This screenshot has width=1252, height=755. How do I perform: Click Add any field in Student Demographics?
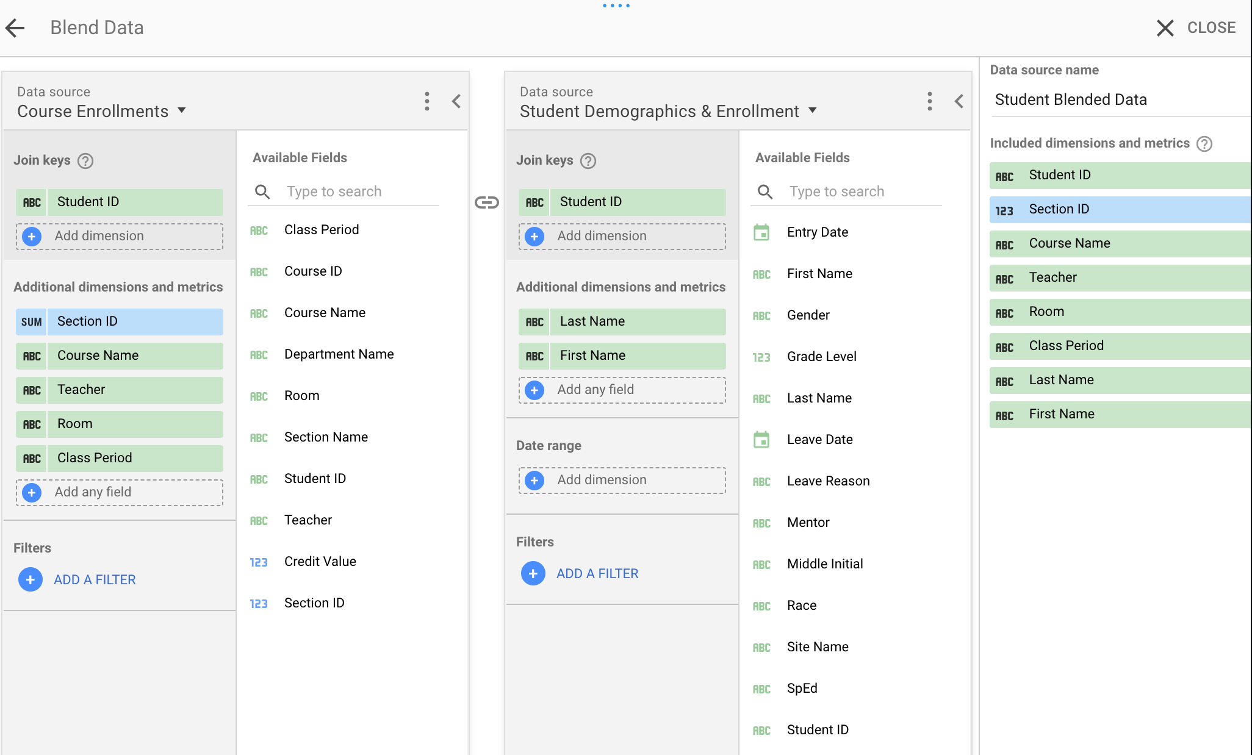click(622, 390)
